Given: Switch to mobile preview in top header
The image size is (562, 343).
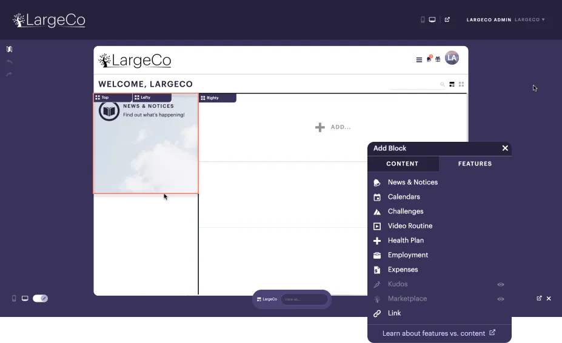Looking at the screenshot, I should click(423, 20).
